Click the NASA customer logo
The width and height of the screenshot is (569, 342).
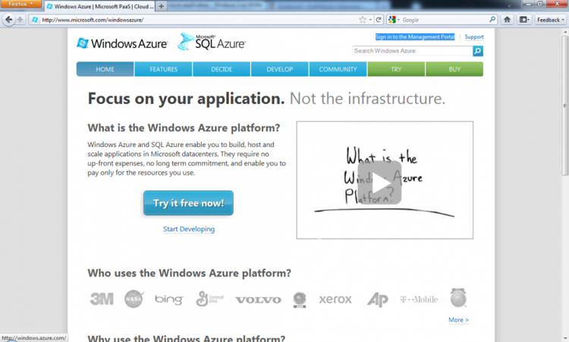pyautogui.click(x=134, y=299)
